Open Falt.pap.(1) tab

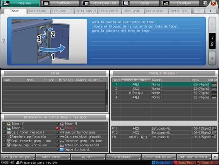[x=62, y=11]
